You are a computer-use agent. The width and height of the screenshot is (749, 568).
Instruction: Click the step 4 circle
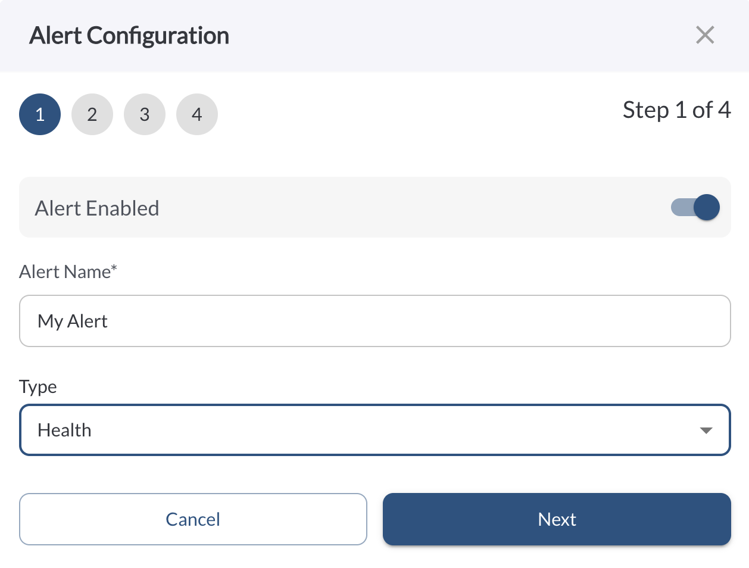(x=197, y=114)
